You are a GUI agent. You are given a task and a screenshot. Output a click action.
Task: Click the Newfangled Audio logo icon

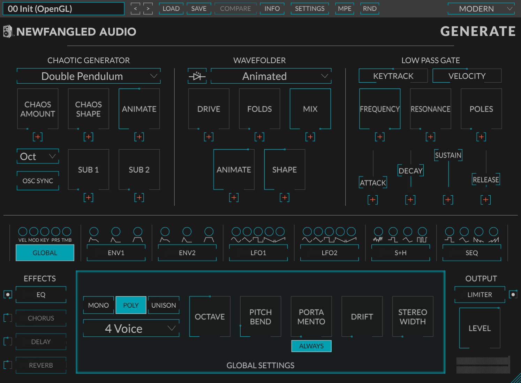pos(8,31)
